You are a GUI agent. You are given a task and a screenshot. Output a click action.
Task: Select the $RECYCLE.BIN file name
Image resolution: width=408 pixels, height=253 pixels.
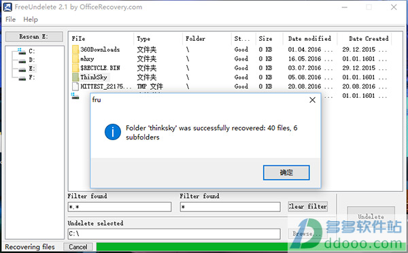pos(100,68)
